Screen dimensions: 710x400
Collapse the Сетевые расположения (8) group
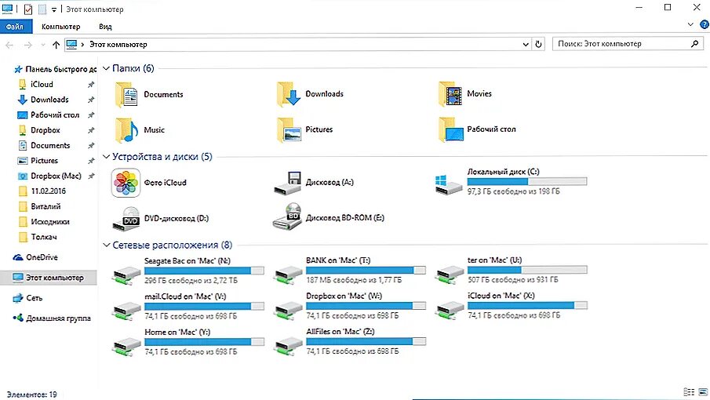(106, 245)
